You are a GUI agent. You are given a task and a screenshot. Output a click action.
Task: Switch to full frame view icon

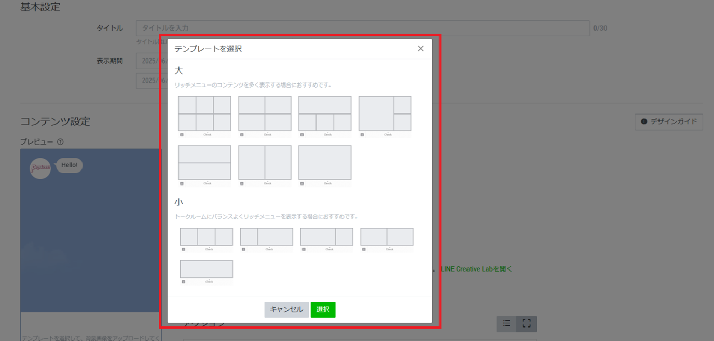coord(527,324)
